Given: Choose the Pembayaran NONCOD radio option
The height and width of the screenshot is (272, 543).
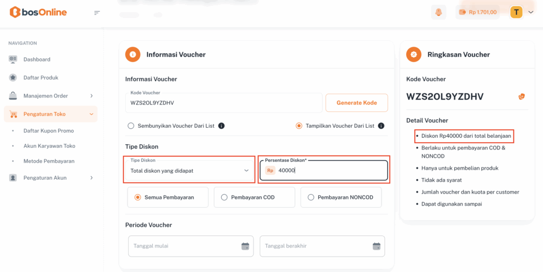Looking at the screenshot, I should point(311,197).
